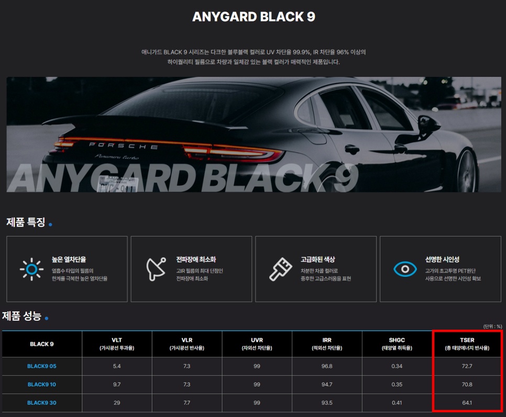Open the BLACK9 05 product link
Image resolution: width=506 pixels, height=417 pixels.
tap(42, 366)
